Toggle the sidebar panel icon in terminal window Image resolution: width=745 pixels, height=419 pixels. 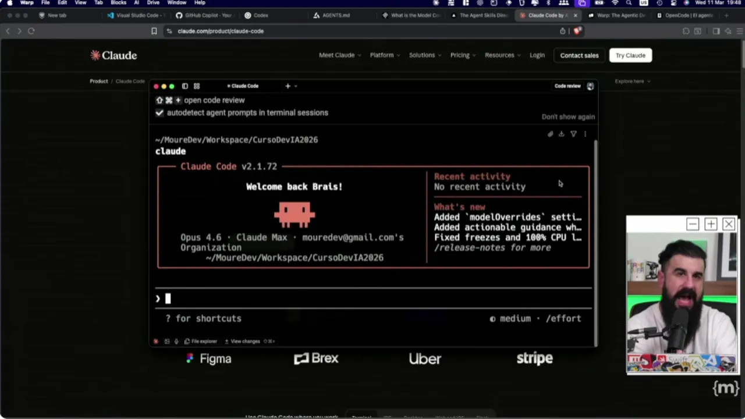[185, 86]
